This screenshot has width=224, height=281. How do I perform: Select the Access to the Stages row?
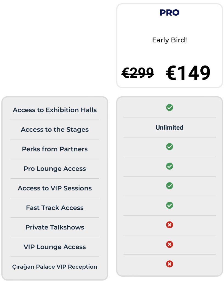(55, 130)
